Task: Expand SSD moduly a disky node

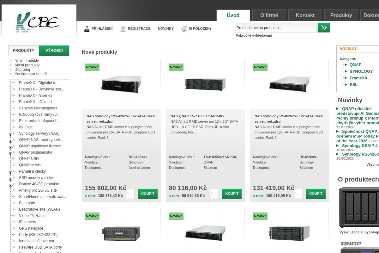Action: pyautogui.click(x=10, y=179)
